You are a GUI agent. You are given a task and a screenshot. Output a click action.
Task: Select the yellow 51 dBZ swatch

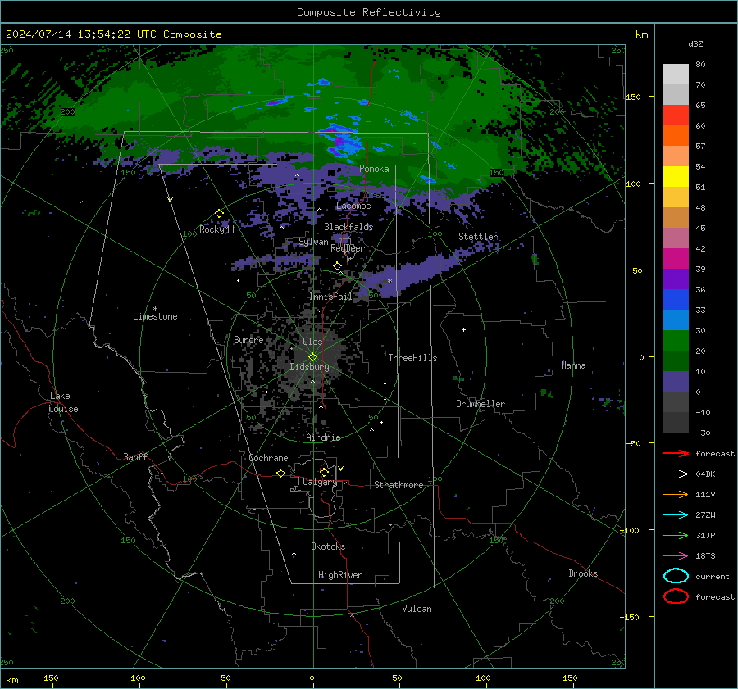pyautogui.click(x=676, y=176)
